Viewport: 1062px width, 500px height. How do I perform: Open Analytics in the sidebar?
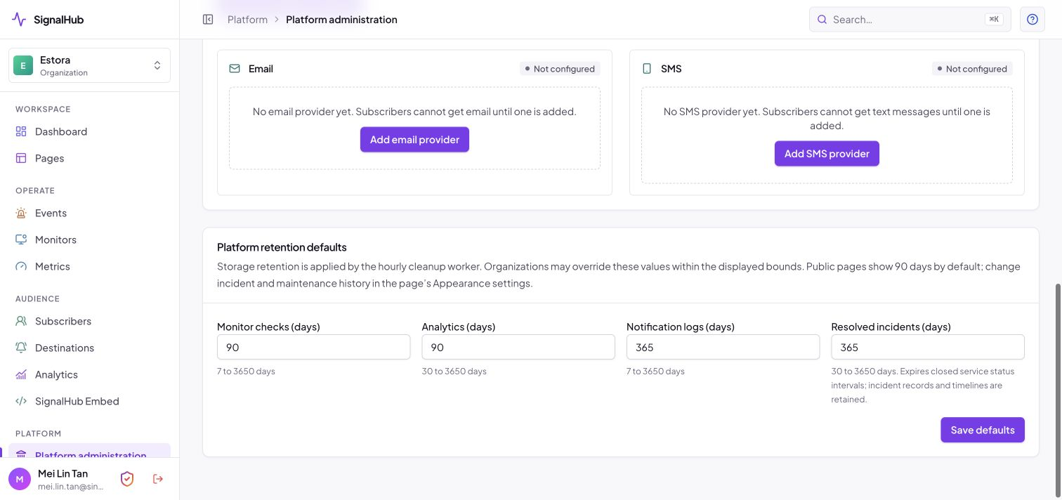coord(89,374)
